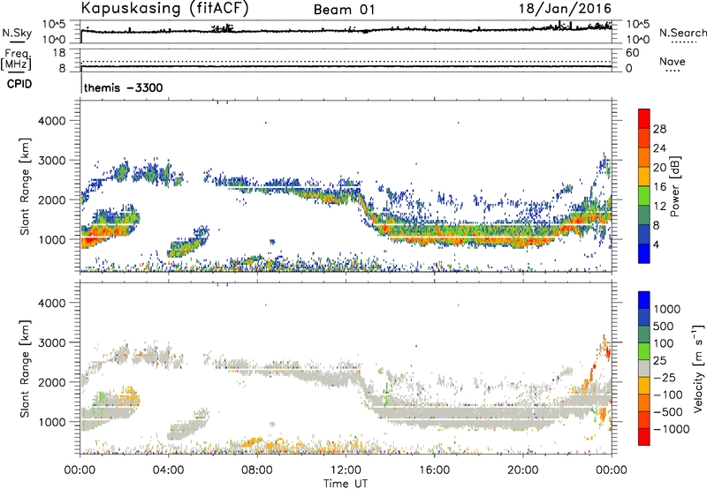The image size is (707, 489).
Task: Click the red bottom of the velocity colorbar
Action: (644, 437)
